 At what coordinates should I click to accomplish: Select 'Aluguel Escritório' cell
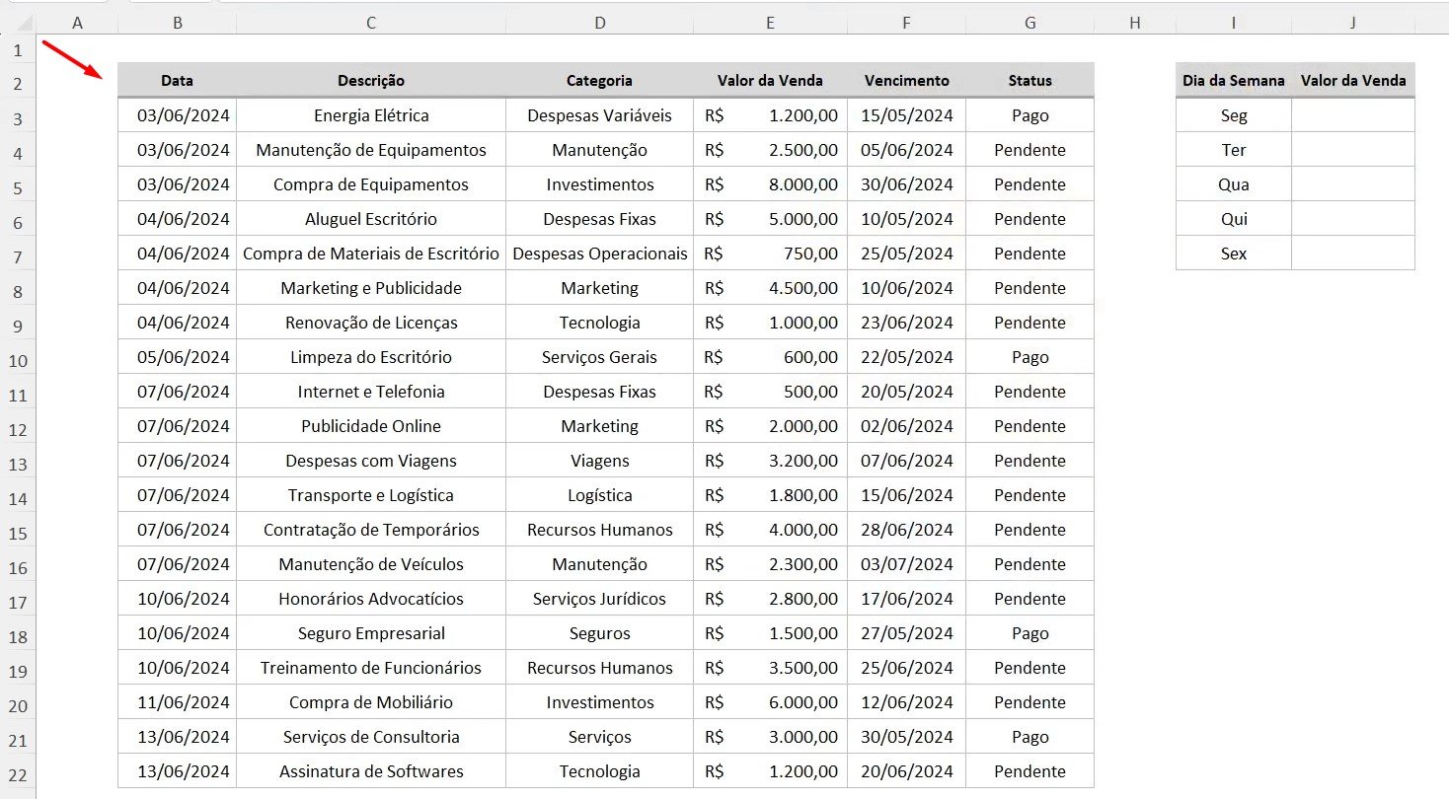coord(371,219)
